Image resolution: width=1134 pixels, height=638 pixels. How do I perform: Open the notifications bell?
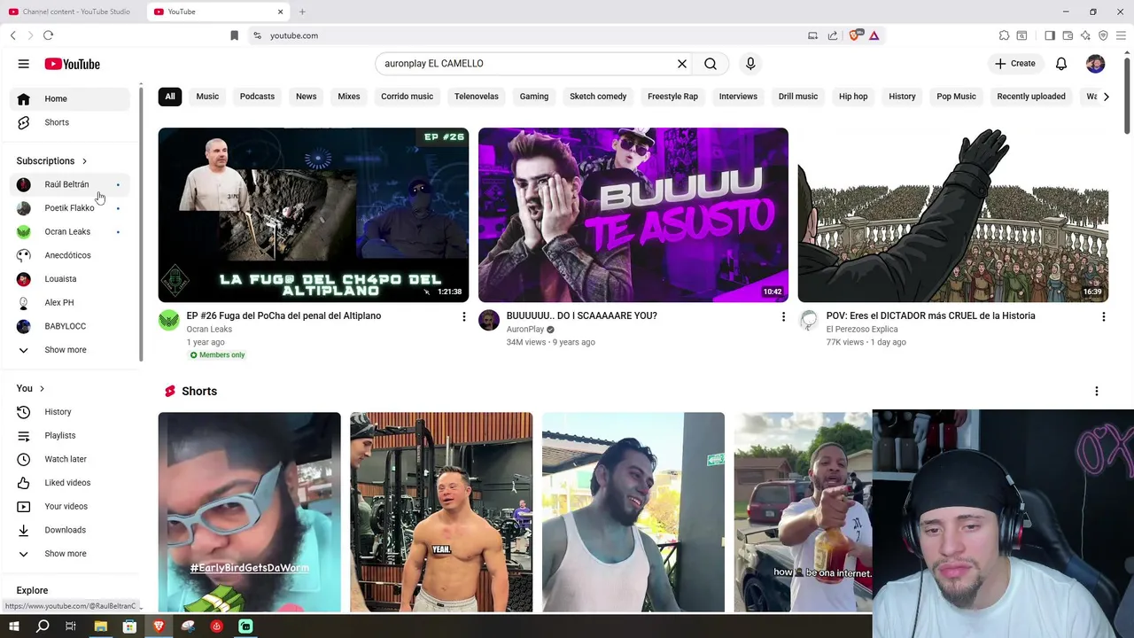click(x=1061, y=64)
